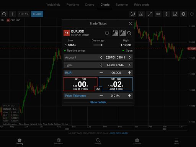
Task: Click the 1.19006 price marker on axis
Action: tap(191, 49)
